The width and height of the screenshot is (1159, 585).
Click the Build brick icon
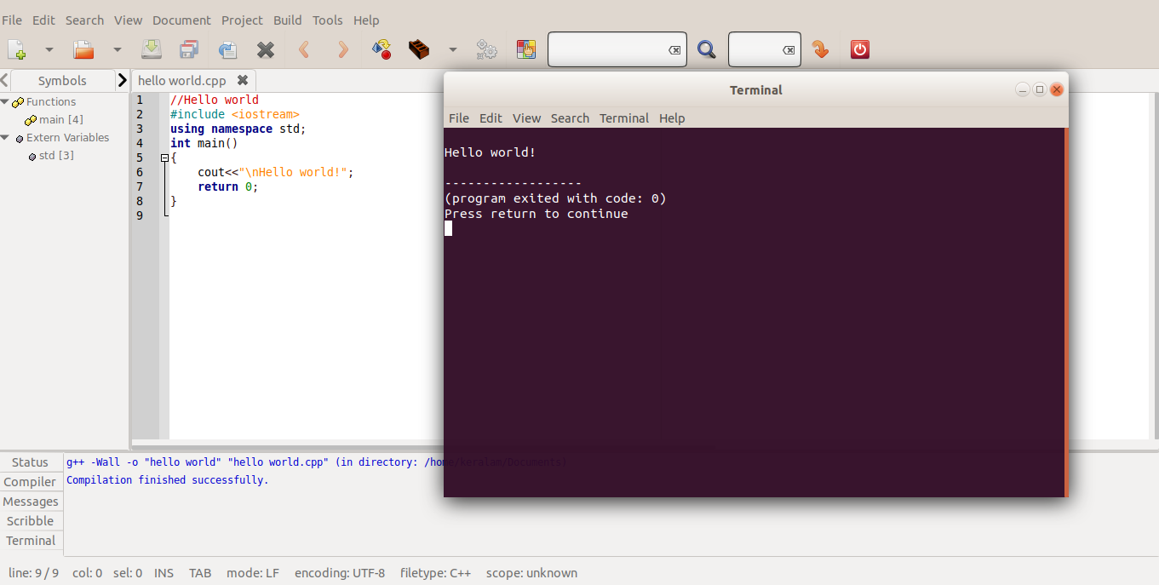pyautogui.click(x=418, y=49)
